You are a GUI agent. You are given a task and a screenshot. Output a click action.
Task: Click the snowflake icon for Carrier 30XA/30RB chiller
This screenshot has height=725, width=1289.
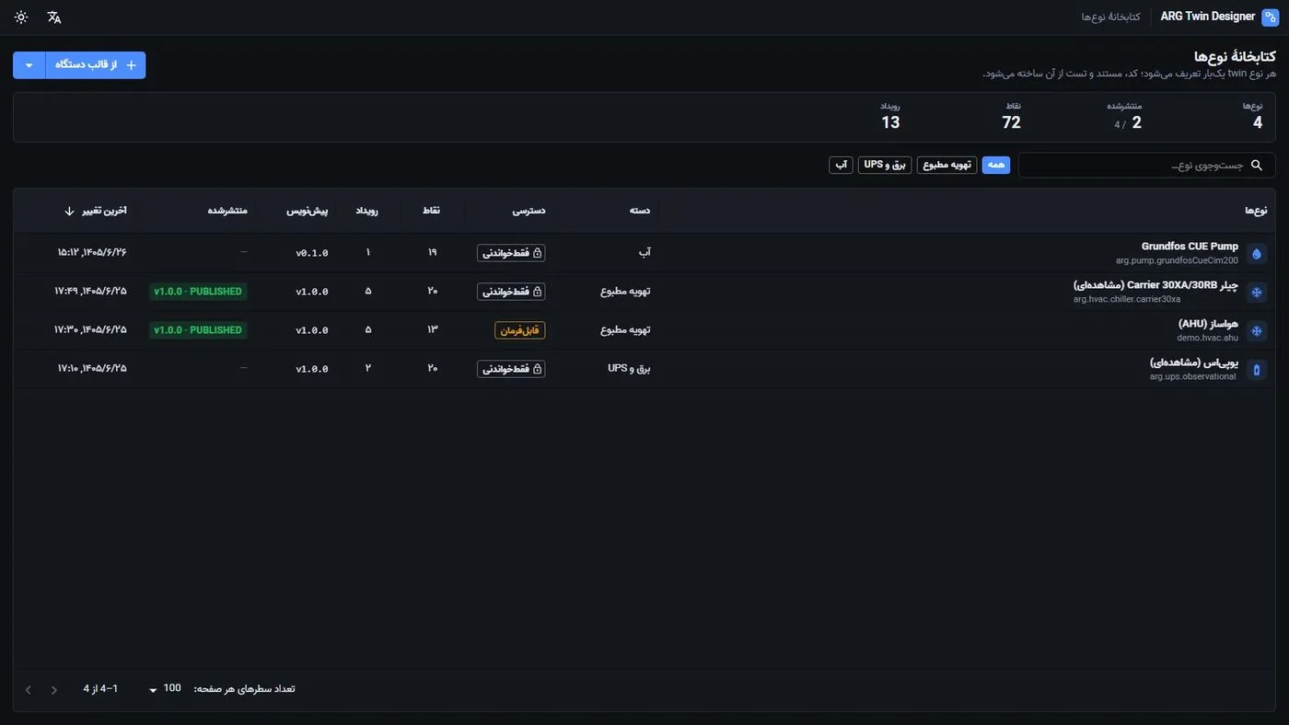click(1257, 292)
